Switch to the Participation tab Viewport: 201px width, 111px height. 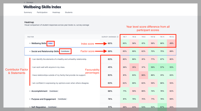coord(42,13)
